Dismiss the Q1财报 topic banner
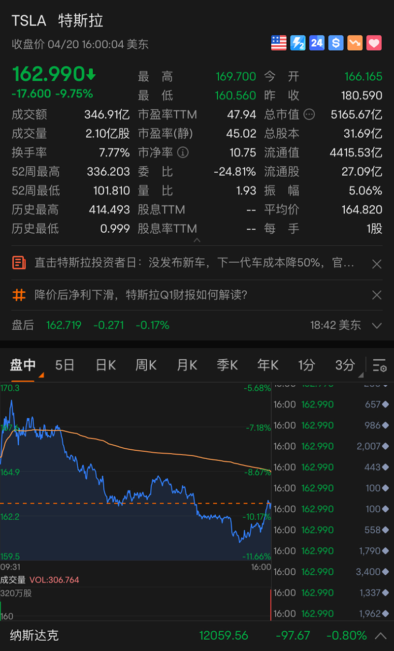The width and height of the screenshot is (394, 651). tap(377, 295)
